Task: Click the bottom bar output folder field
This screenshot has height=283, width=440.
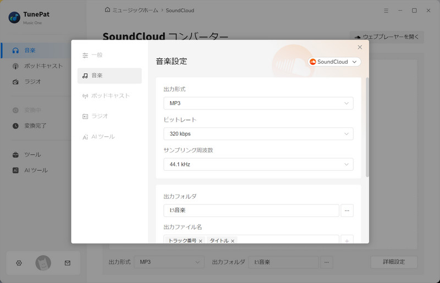Action: (283, 262)
